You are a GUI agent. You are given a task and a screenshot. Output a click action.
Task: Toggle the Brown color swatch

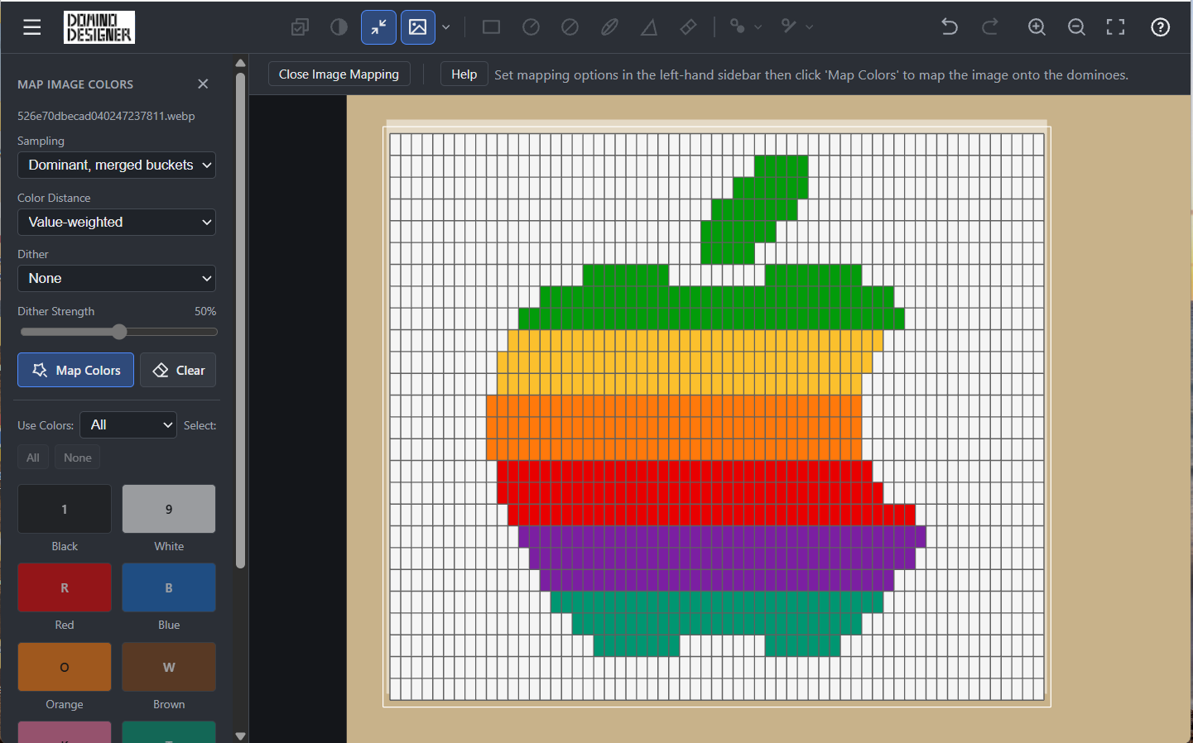click(169, 667)
